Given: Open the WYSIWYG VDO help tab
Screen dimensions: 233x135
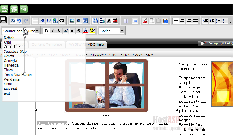Looking at the screenshot, I should coord(86,44).
